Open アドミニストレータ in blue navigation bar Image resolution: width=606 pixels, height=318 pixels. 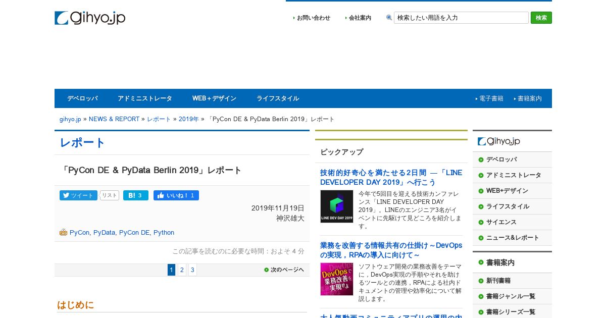coord(145,98)
